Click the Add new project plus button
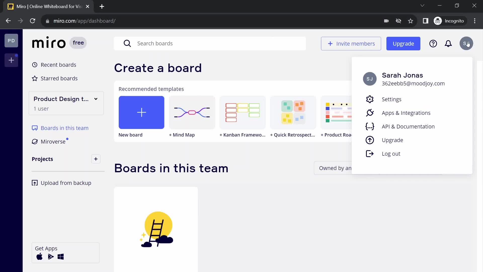This screenshot has width=483, height=272. (96, 159)
